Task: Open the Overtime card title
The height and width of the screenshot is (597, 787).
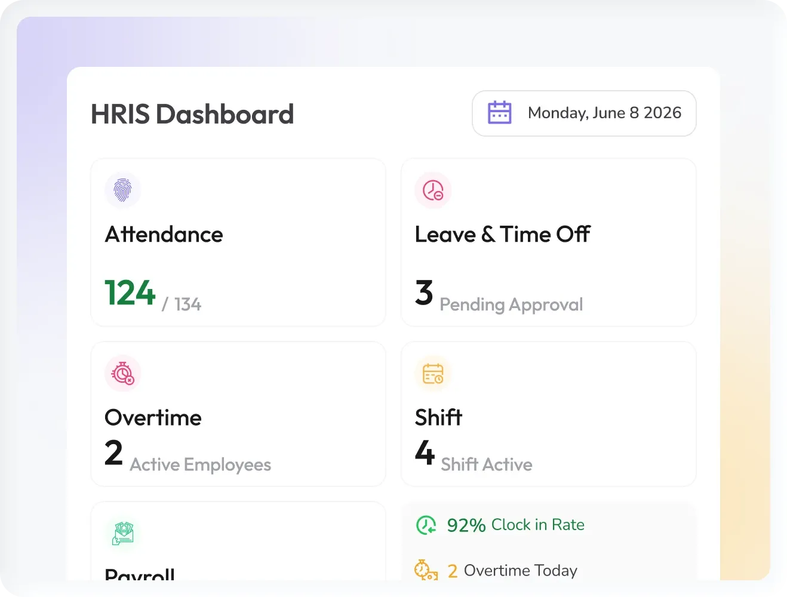Action: click(153, 418)
